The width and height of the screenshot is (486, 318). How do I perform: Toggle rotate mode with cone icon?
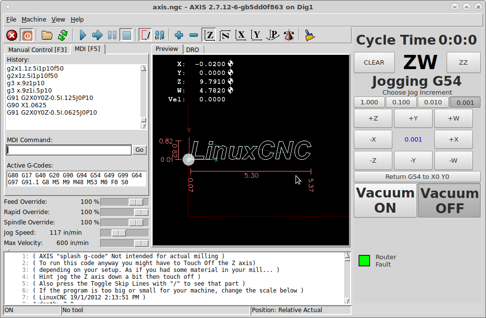click(x=289, y=35)
